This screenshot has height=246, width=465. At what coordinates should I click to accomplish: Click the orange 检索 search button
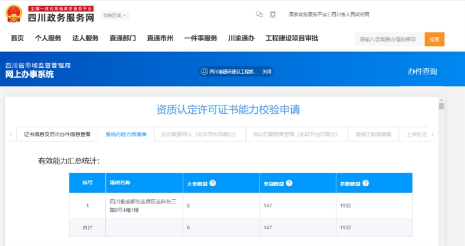434,39
